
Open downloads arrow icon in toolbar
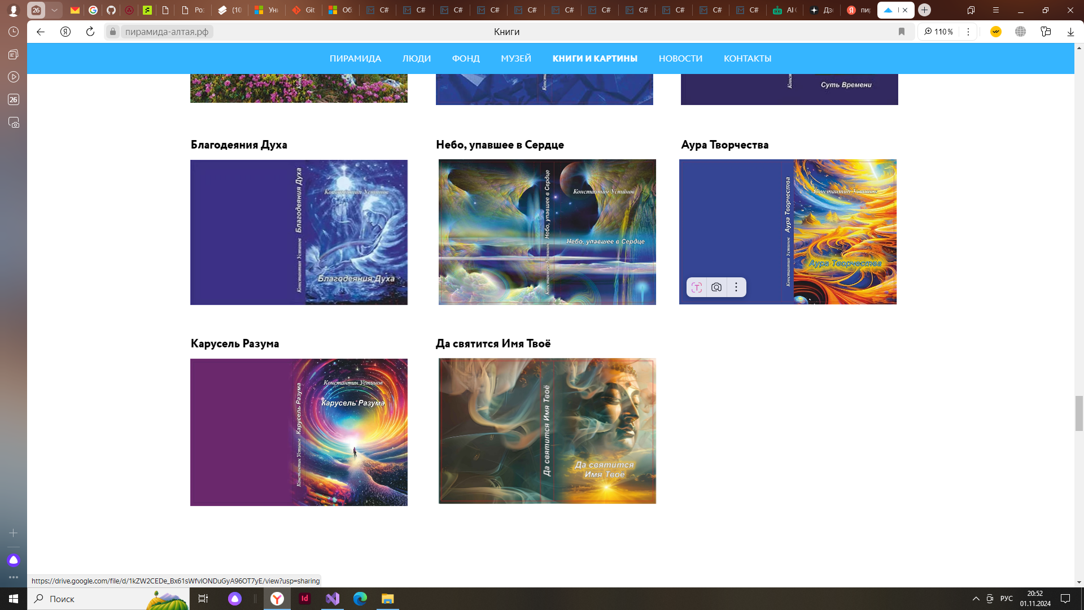1070,32
